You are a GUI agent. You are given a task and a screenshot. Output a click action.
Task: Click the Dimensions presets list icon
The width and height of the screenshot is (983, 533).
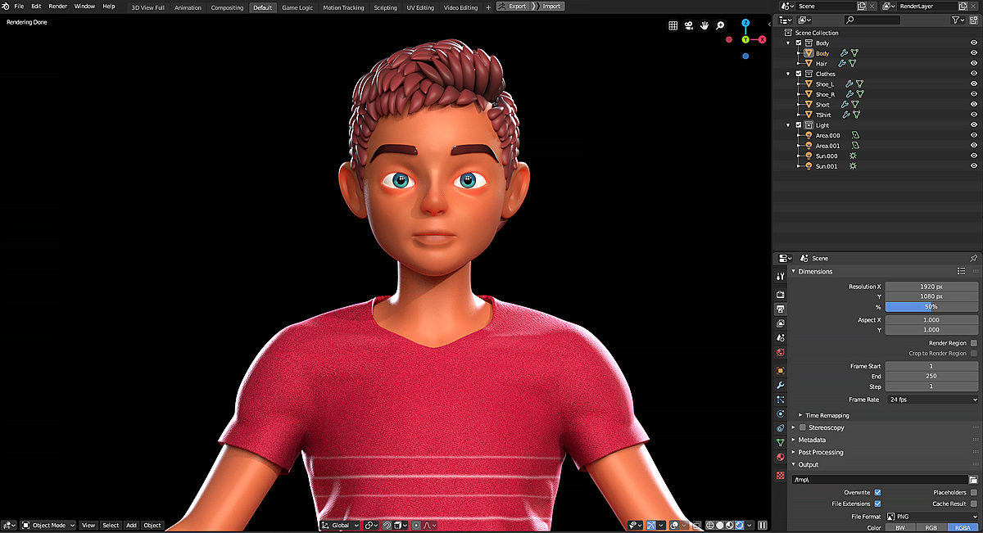coord(961,271)
